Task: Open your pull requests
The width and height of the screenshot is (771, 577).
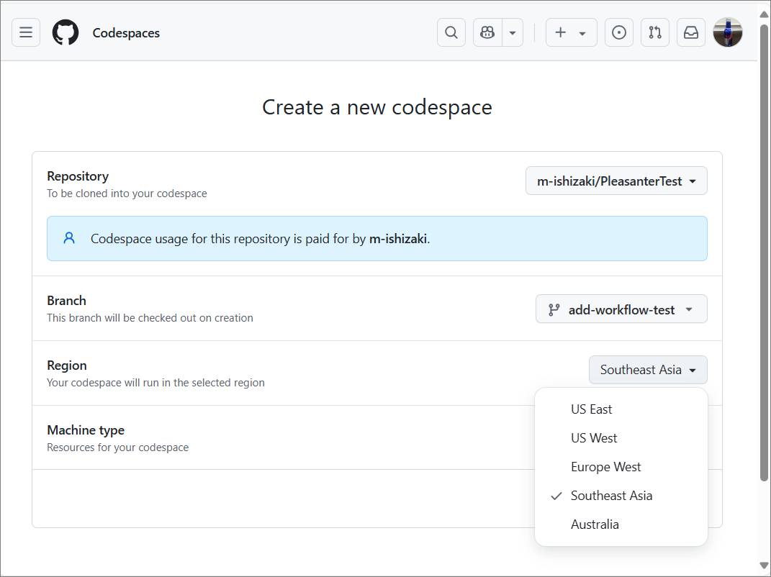Action: point(654,32)
